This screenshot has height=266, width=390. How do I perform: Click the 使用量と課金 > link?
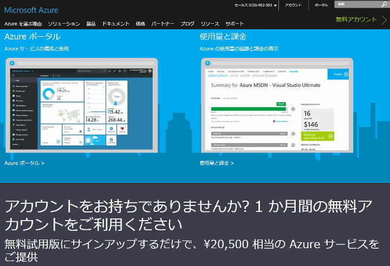pos(217,163)
